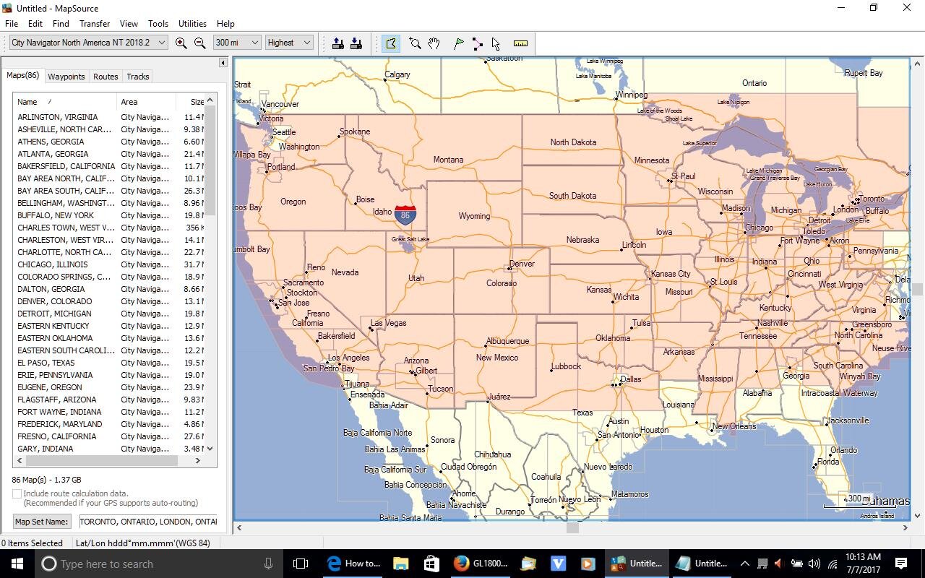This screenshot has width=925, height=578.
Task: Switch to the Waypoints tab
Action: tap(66, 77)
